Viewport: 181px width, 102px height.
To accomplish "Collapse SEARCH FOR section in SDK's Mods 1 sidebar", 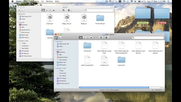I will coord(55,68).
